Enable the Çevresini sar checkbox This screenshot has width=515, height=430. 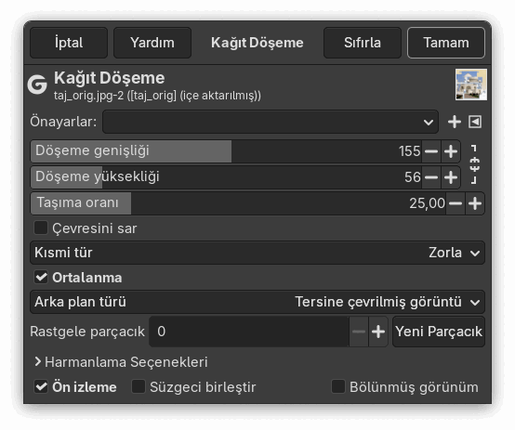click(41, 228)
